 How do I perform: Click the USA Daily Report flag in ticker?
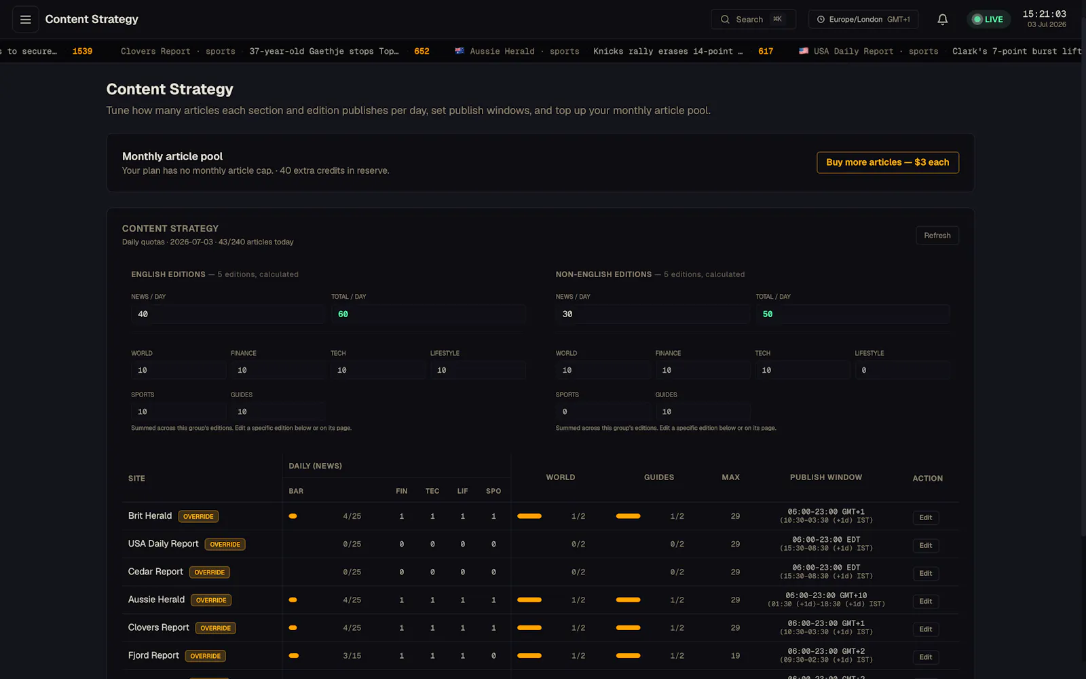(804, 51)
